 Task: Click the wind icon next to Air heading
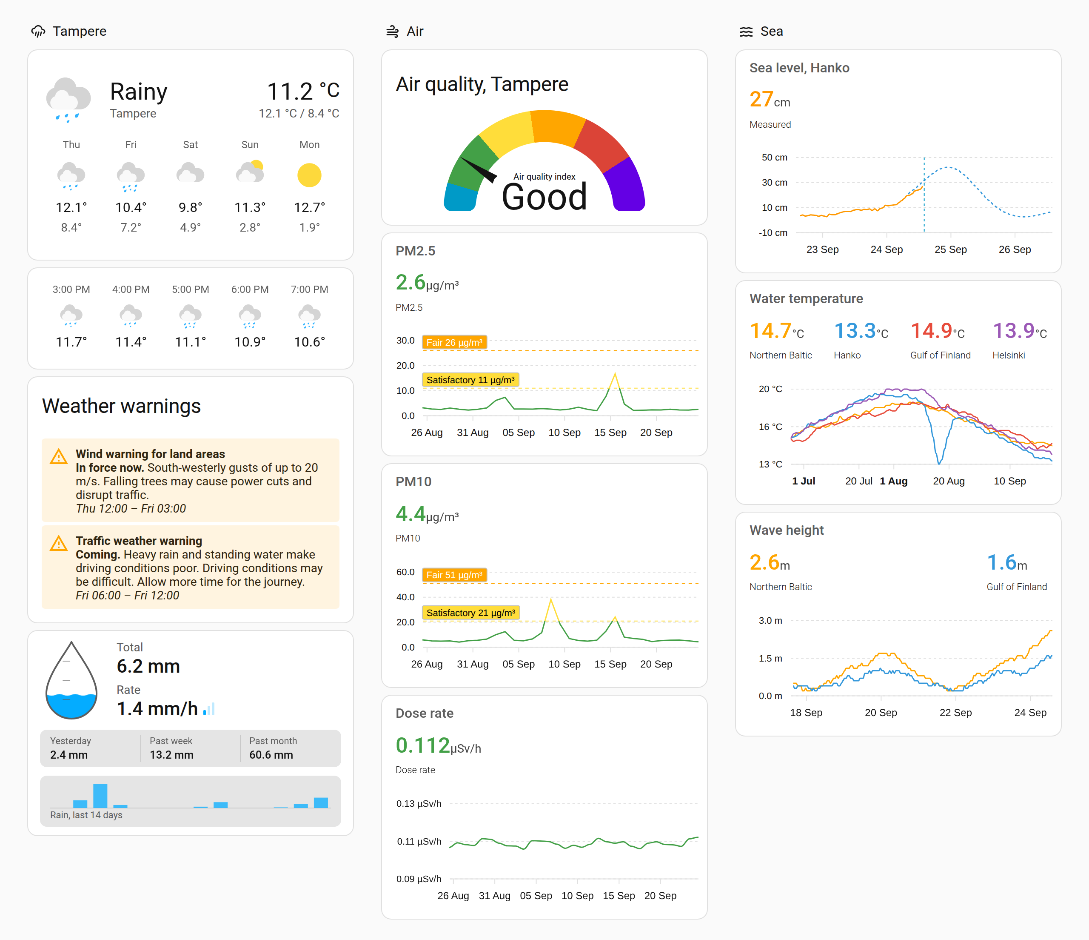pos(392,32)
